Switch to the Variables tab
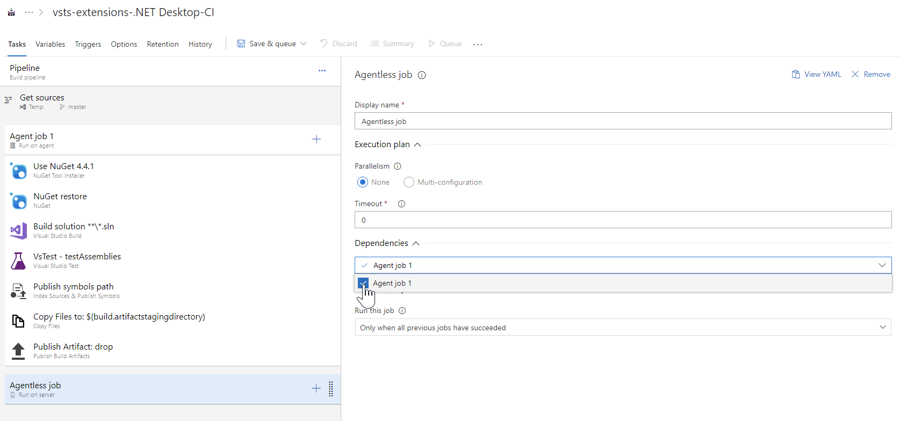Image resolution: width=900 pixels, height=421 pixels. [50, 44]
